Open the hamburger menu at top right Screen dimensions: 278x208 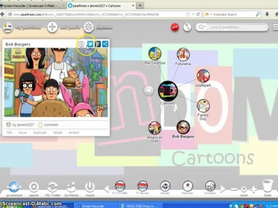click(x=276, y=27)
